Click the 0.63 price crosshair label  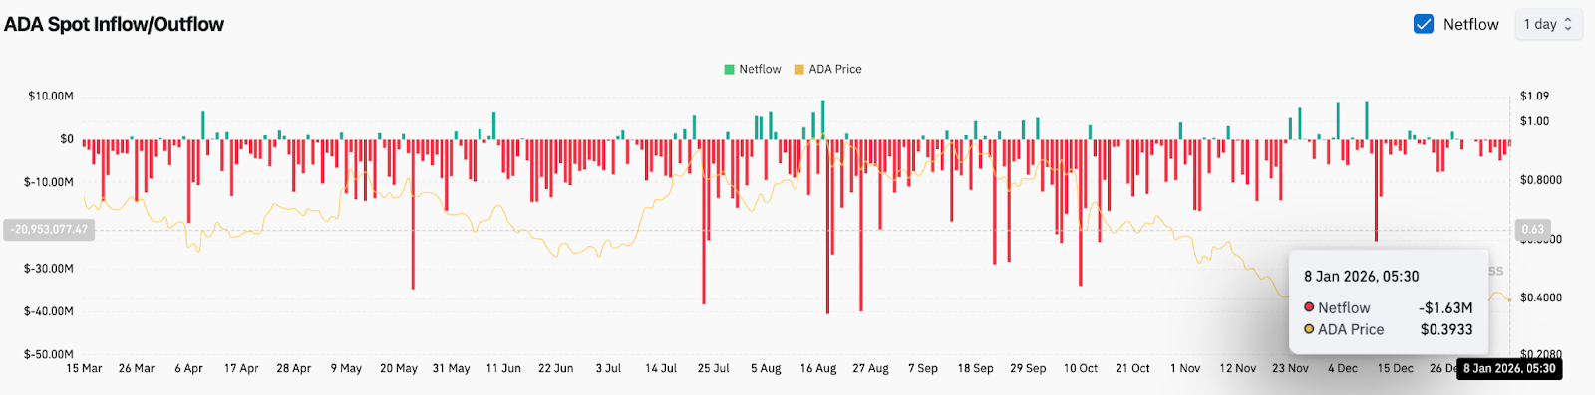point(1532,229)
